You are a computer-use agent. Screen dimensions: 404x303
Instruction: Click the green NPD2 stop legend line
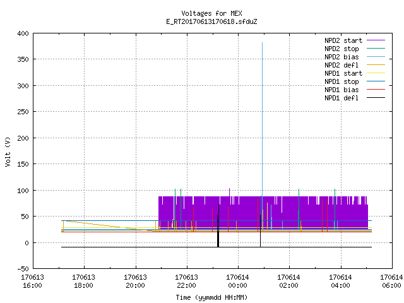(376, 49)
